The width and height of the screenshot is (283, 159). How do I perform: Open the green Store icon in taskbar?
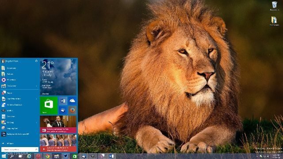(75, 156)
